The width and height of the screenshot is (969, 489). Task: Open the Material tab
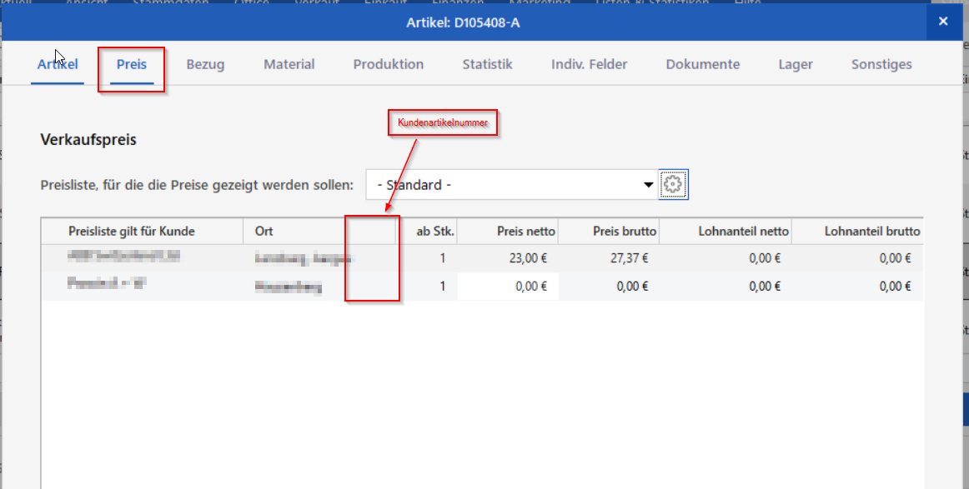click(289, 64)
